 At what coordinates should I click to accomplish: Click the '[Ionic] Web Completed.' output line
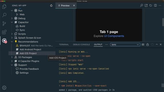tap(71, 73)
